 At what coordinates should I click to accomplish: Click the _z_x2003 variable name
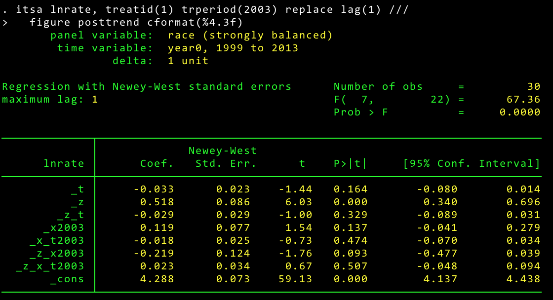tap(57, 253)
